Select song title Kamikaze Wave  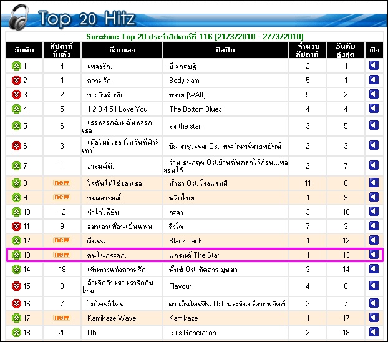[x=112, y=318]
